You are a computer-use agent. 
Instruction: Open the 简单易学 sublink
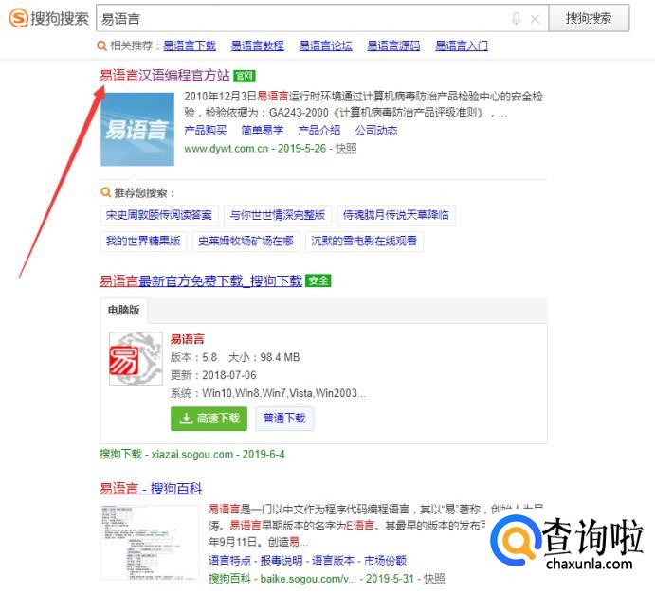pyautogui.click(x=263, y=130)
